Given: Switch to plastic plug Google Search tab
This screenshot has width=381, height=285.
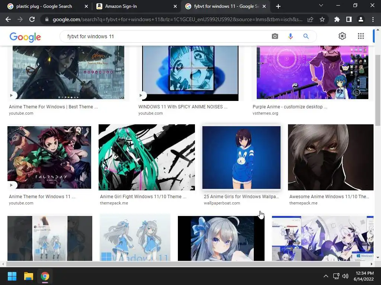Looking at the screenshot, I should coord(44,6).
